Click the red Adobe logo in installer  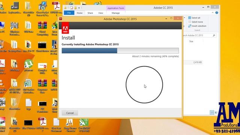pos(65,28)
